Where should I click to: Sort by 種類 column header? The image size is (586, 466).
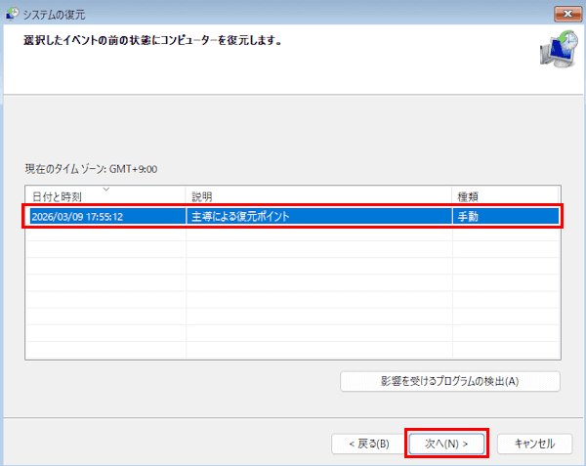click(505, 196)
